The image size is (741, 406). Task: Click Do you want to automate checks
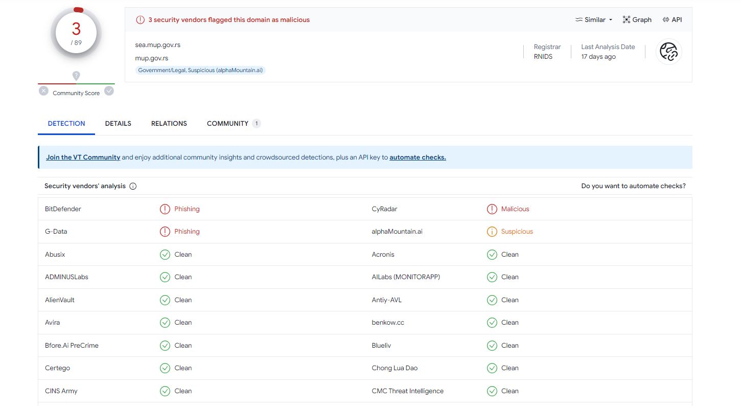[x=634, y=186]
